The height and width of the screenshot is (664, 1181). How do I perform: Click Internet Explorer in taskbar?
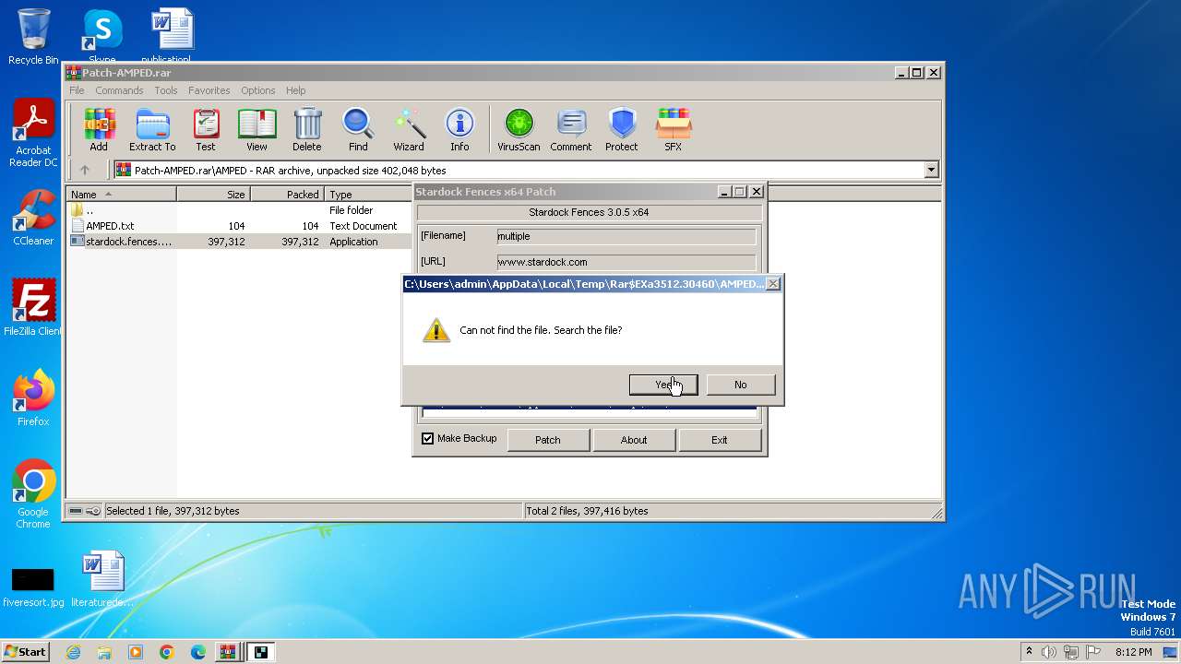pos(73,652)
